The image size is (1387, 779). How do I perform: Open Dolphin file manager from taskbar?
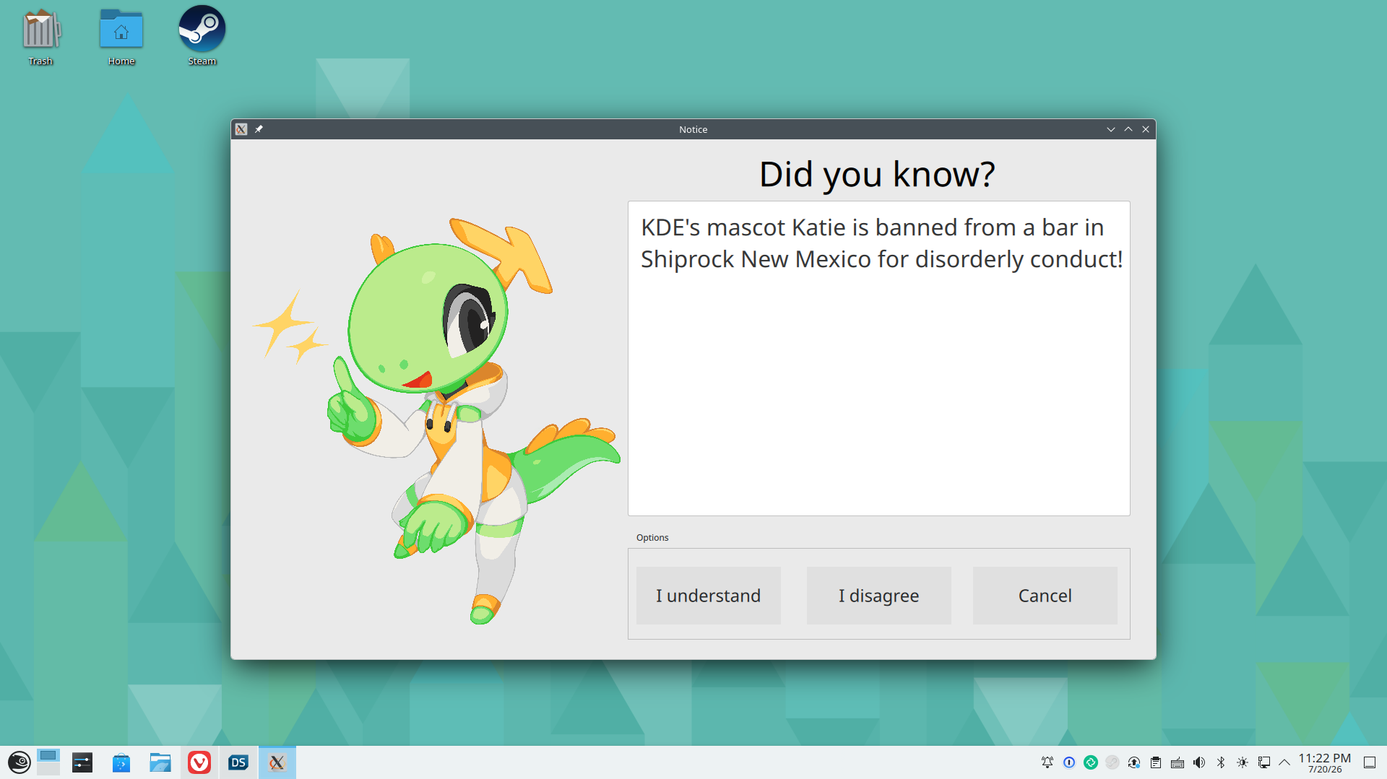[160, 762]
